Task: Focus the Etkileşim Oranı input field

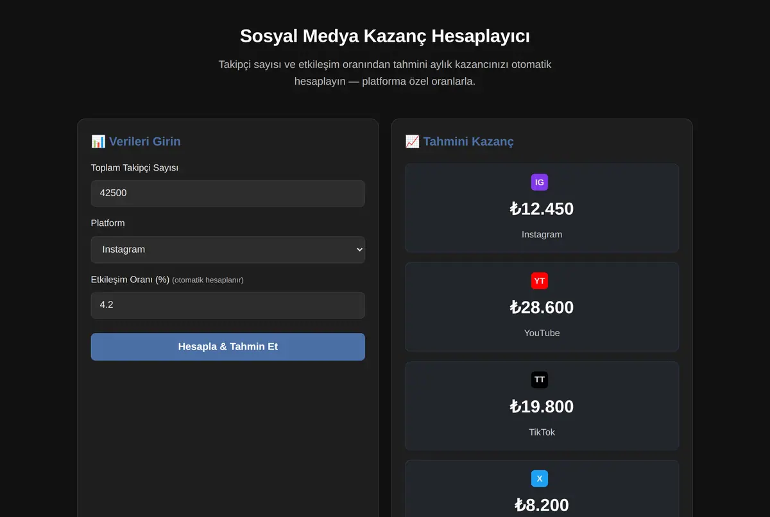Action: 228,305
